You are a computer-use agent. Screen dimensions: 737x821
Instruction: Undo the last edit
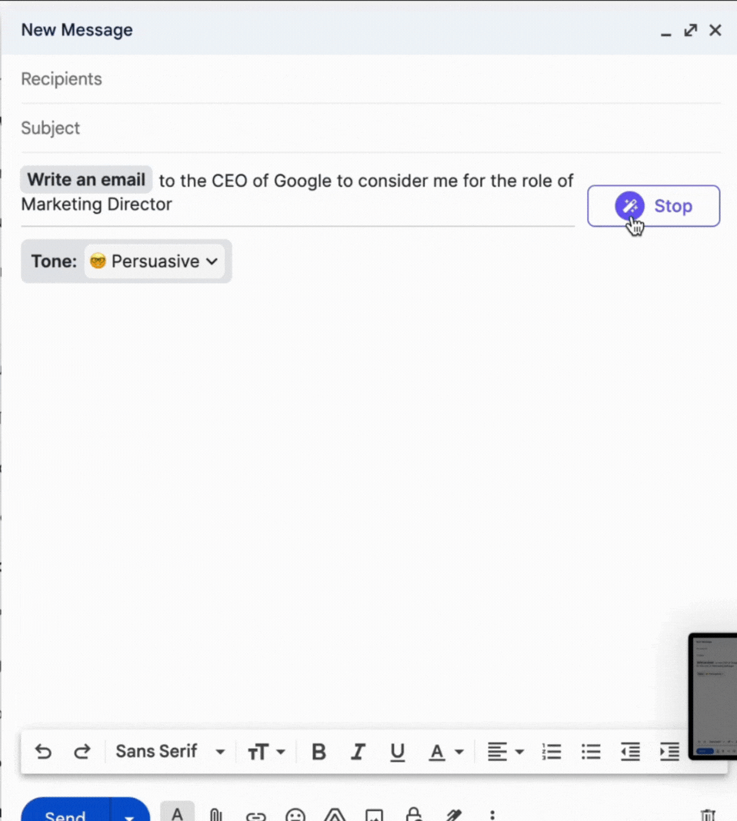point(43,751)
